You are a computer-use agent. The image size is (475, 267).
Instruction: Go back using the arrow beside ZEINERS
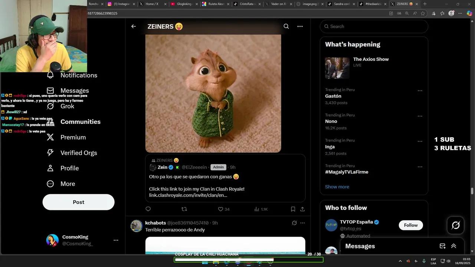click(x=134, y=26)
